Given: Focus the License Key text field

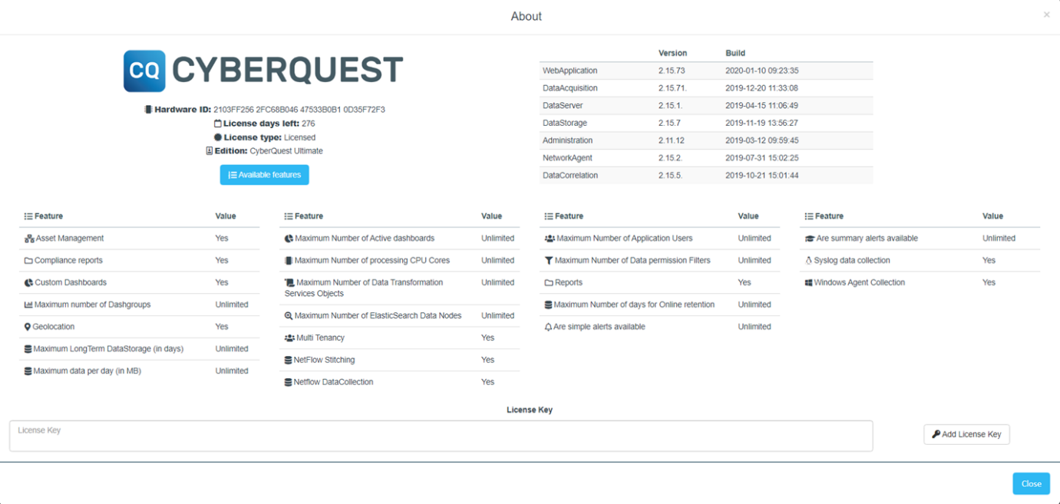Looking at the screenshot, I should [x=441, y=436].
